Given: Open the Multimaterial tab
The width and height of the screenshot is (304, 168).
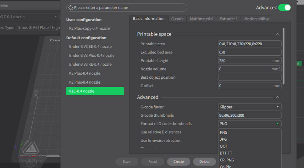Looking at the screenshot, I should pos(202,19).
